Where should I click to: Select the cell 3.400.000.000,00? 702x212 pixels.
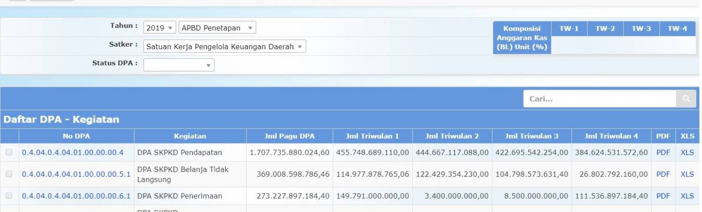tap(457, 196)
